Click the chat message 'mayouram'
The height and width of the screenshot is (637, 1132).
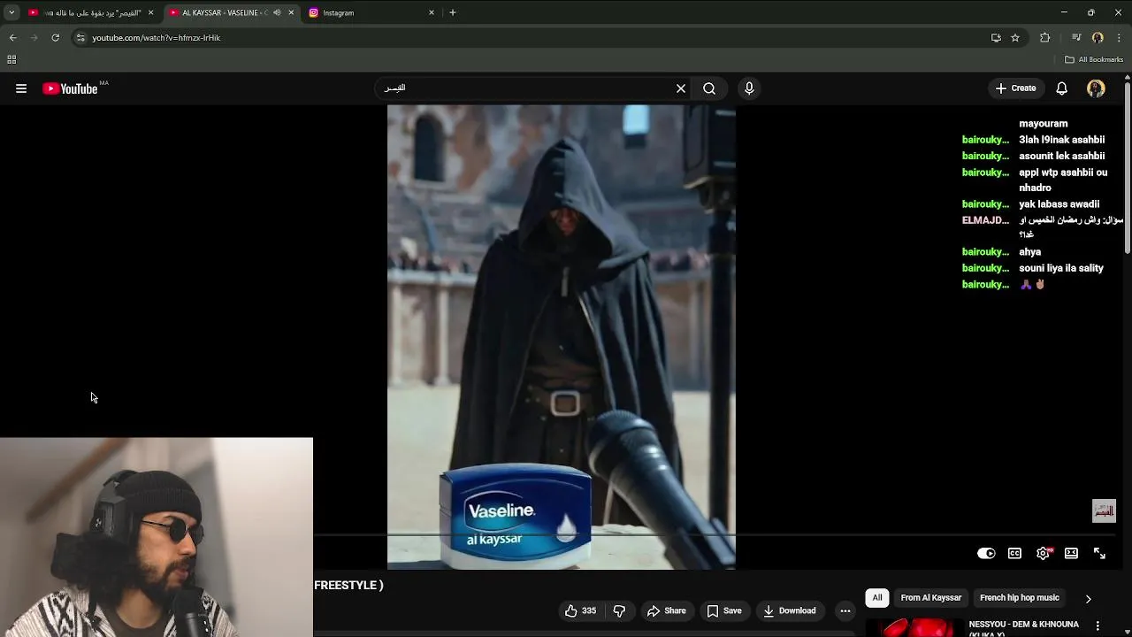click(1044, 124)
